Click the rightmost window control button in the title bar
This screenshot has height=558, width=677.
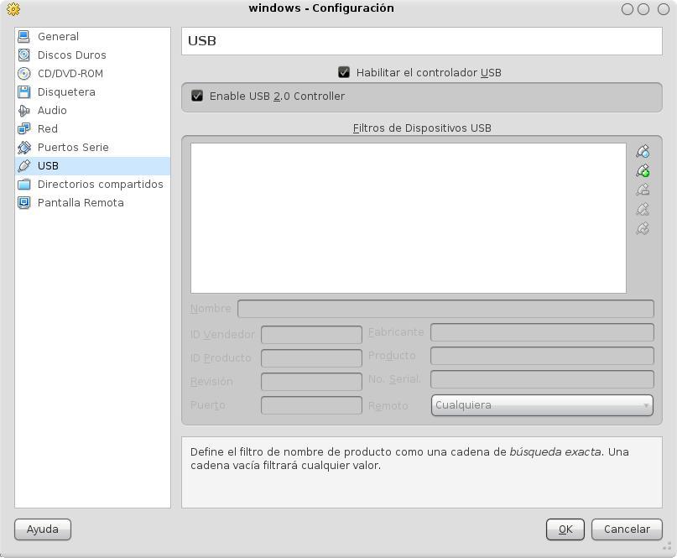(x=664, y=9)
